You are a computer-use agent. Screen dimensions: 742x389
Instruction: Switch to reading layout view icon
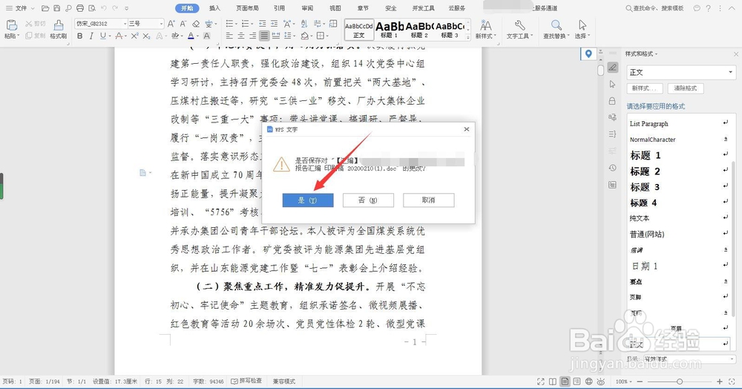553,382
